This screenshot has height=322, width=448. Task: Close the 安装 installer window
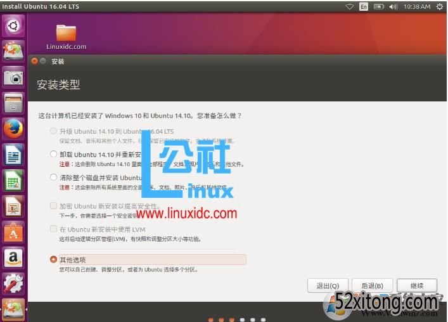click(x=35, y=61)
